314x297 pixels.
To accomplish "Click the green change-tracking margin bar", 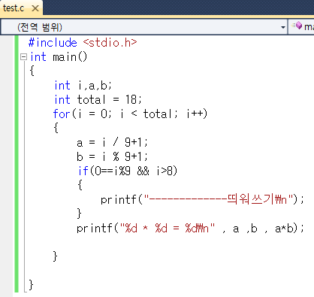I will (x=17, y=164).
